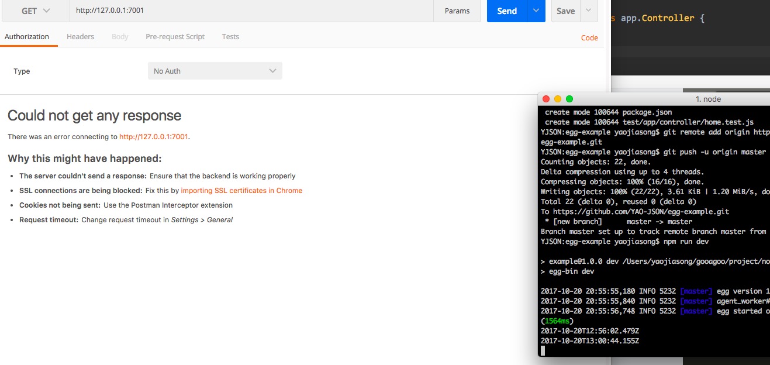
Task: Click the terminal green zoom button
Action: point(569,98)
